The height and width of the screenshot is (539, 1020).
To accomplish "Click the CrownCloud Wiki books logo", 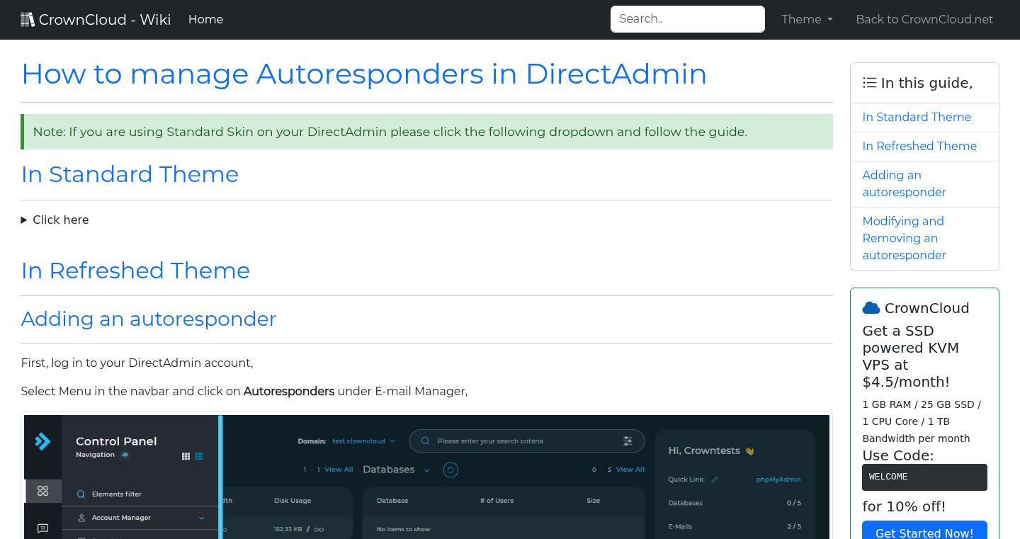I will (28, 19).
